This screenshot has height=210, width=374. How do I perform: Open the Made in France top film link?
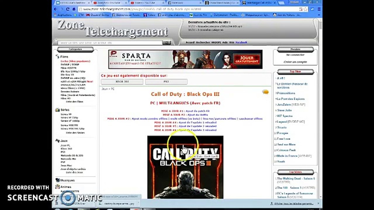pyautogui.click(x=287, y=156)
